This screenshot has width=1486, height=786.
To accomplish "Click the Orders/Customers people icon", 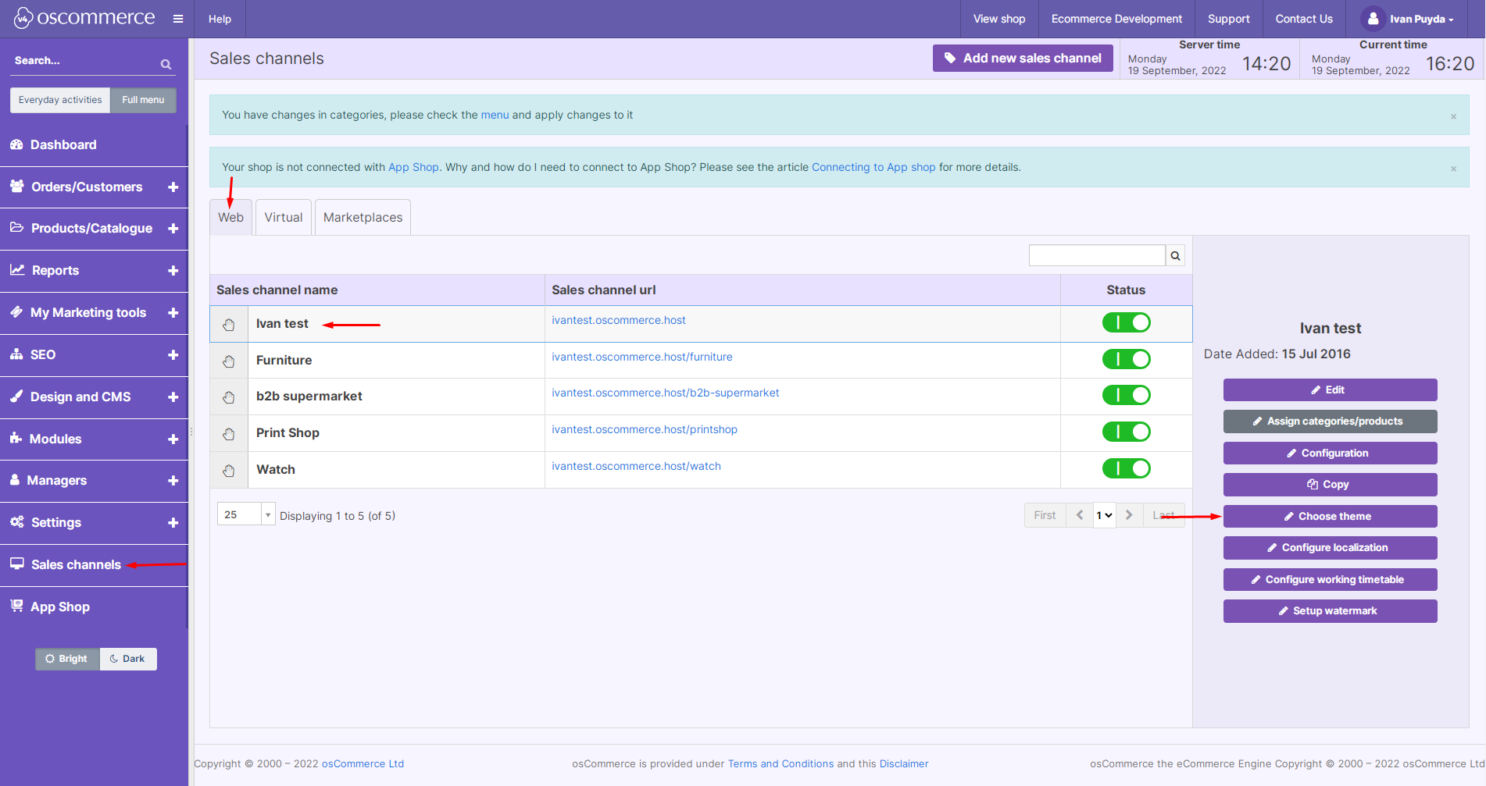I will (x=16, y=186).
